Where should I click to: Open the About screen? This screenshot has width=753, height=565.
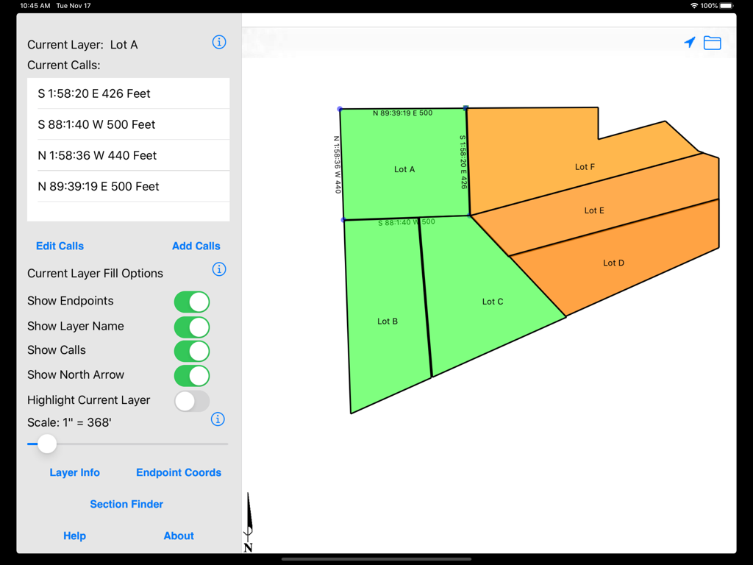coord(178,536)
